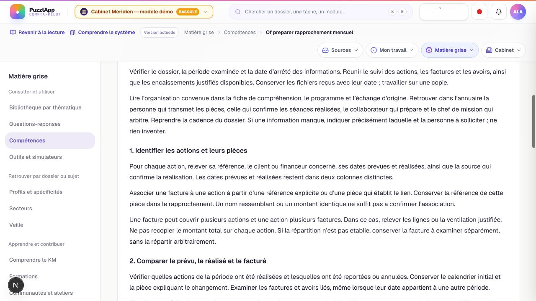Open Comprendre le KM
Viewport: 536px width, 301px height.
coord(50,260)
